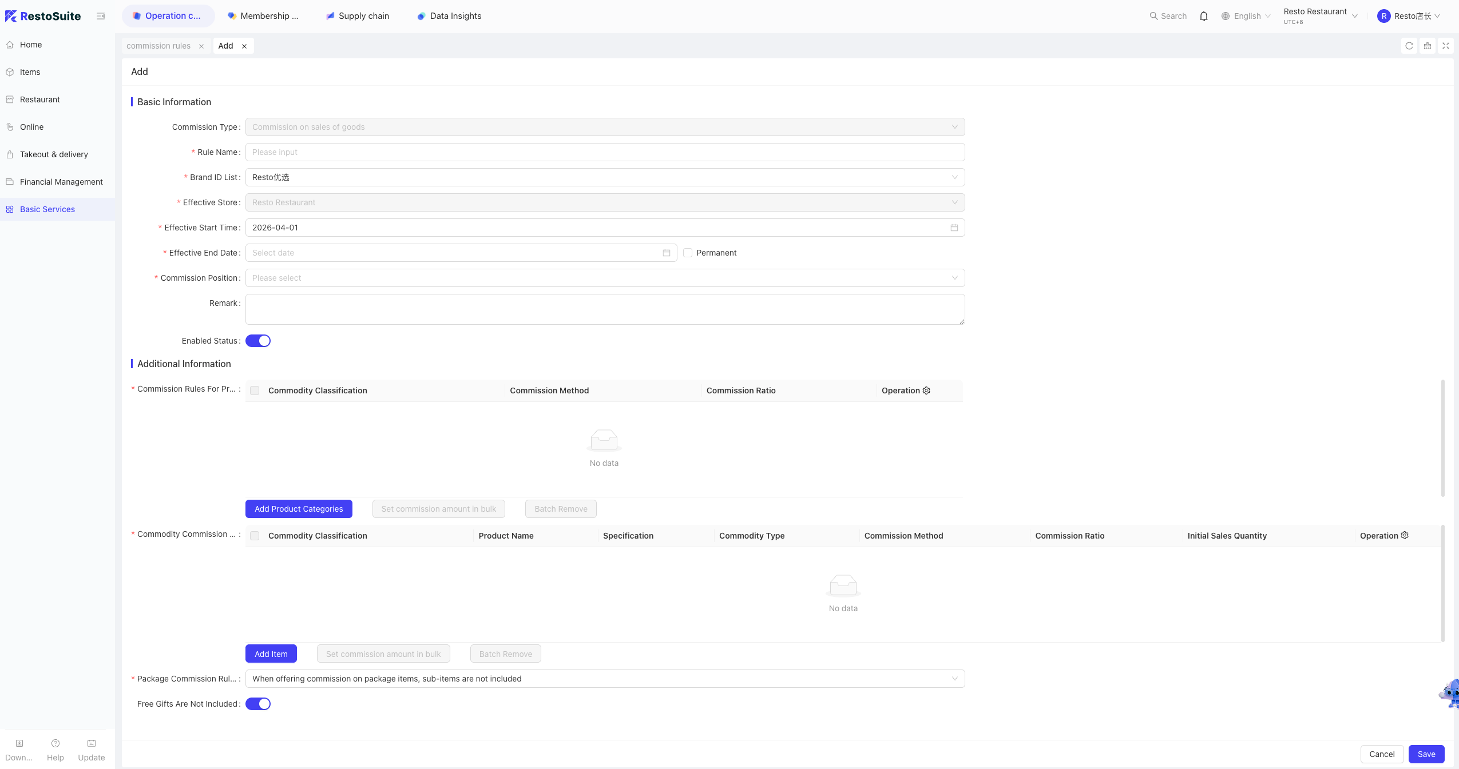
Task: Click the Add Product Categories button
Action: point(299,509)
